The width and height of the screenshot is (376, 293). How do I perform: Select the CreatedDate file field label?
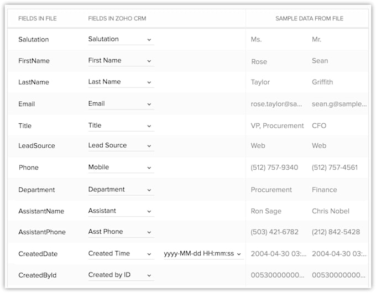point(38,254)
